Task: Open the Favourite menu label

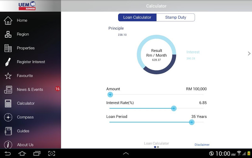Action: [25, 76]
